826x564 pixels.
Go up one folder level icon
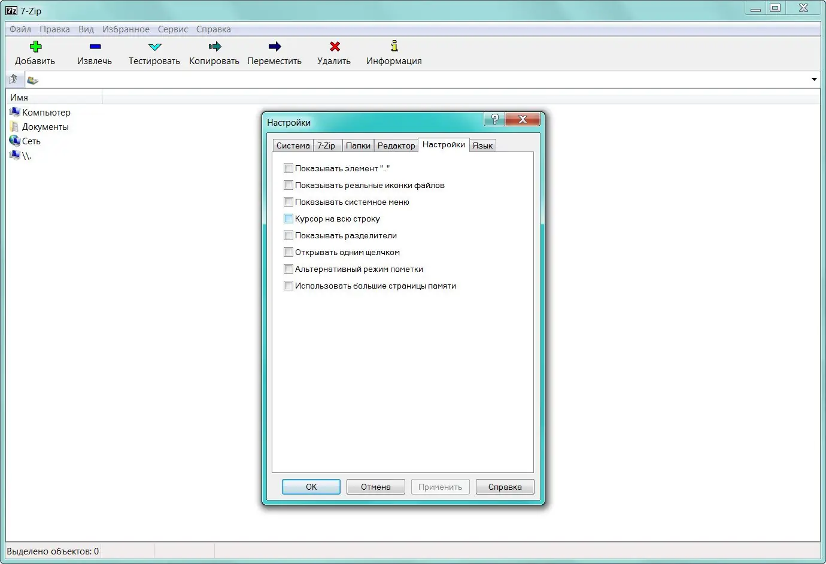click(x=13, y=79)
